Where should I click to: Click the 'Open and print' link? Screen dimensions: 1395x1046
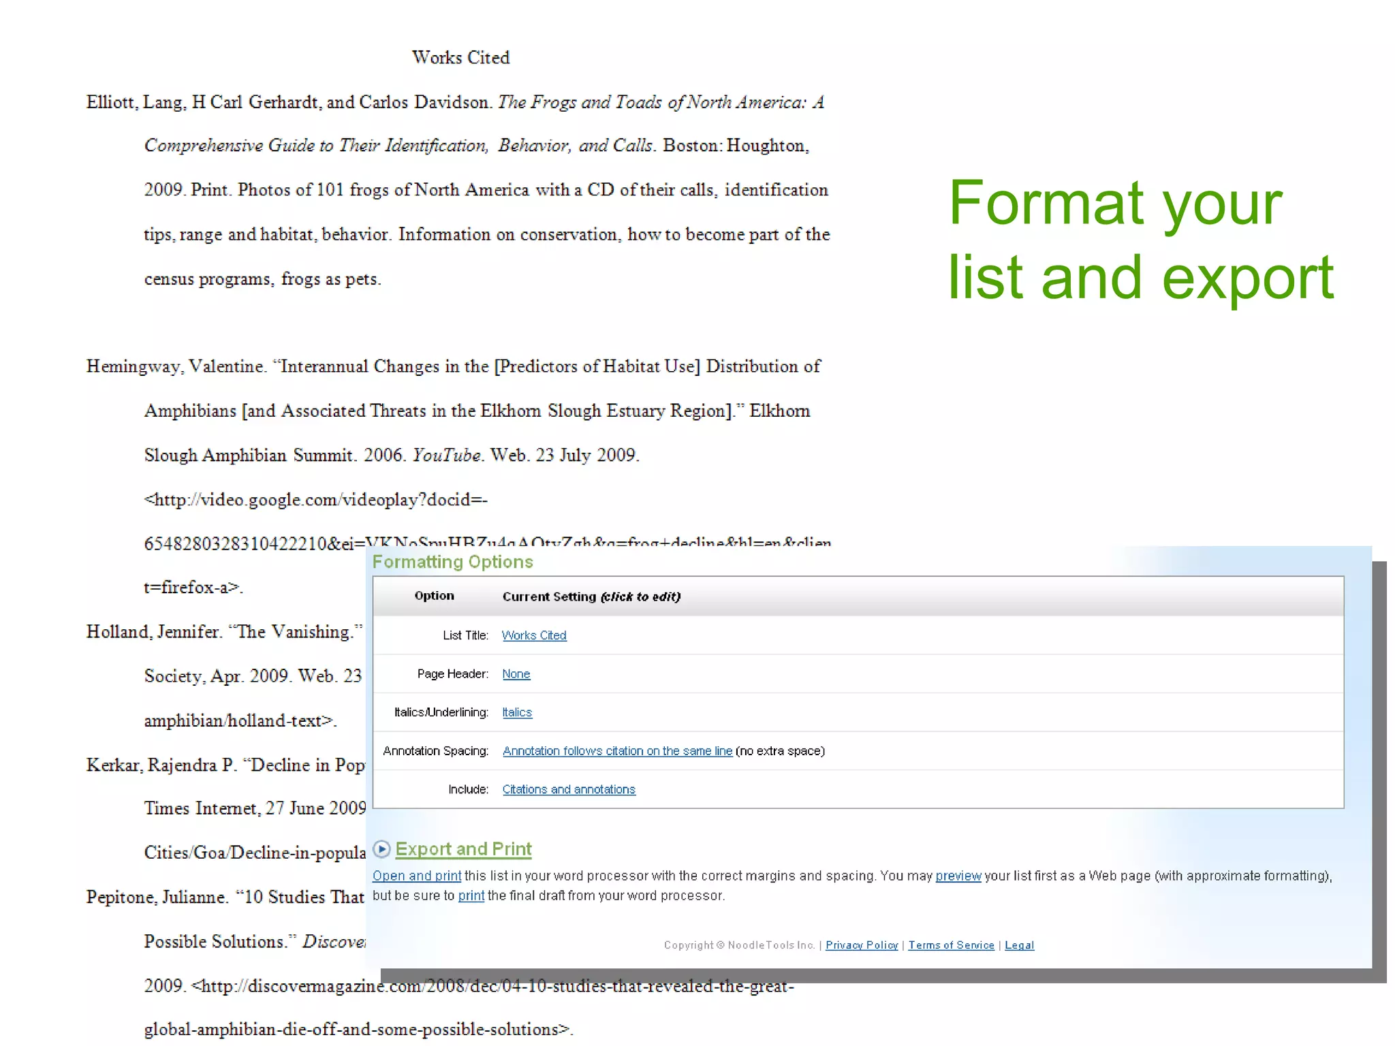coord(417,876)
